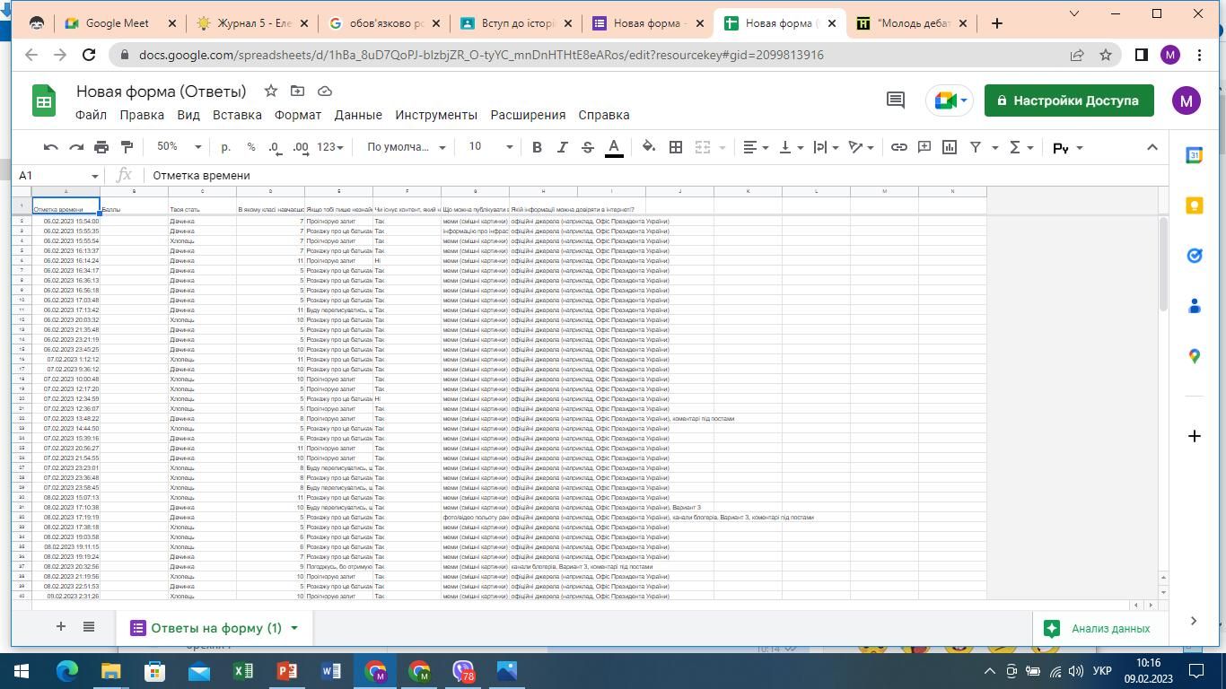Click the paint format roller icon
Screen dimensions: 1226x689
point(127,147)
